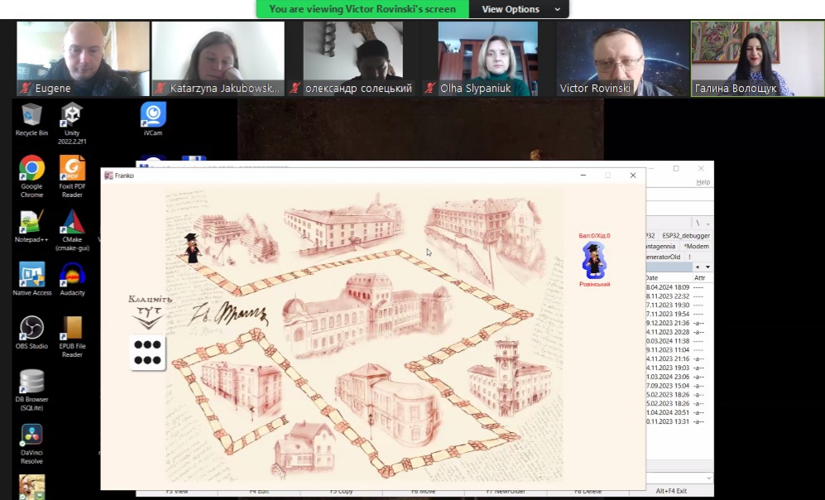Select the player avatar labeled Ровінський
Image resolution: width=825 pixels, height=500 pixels.
point(593,261)
